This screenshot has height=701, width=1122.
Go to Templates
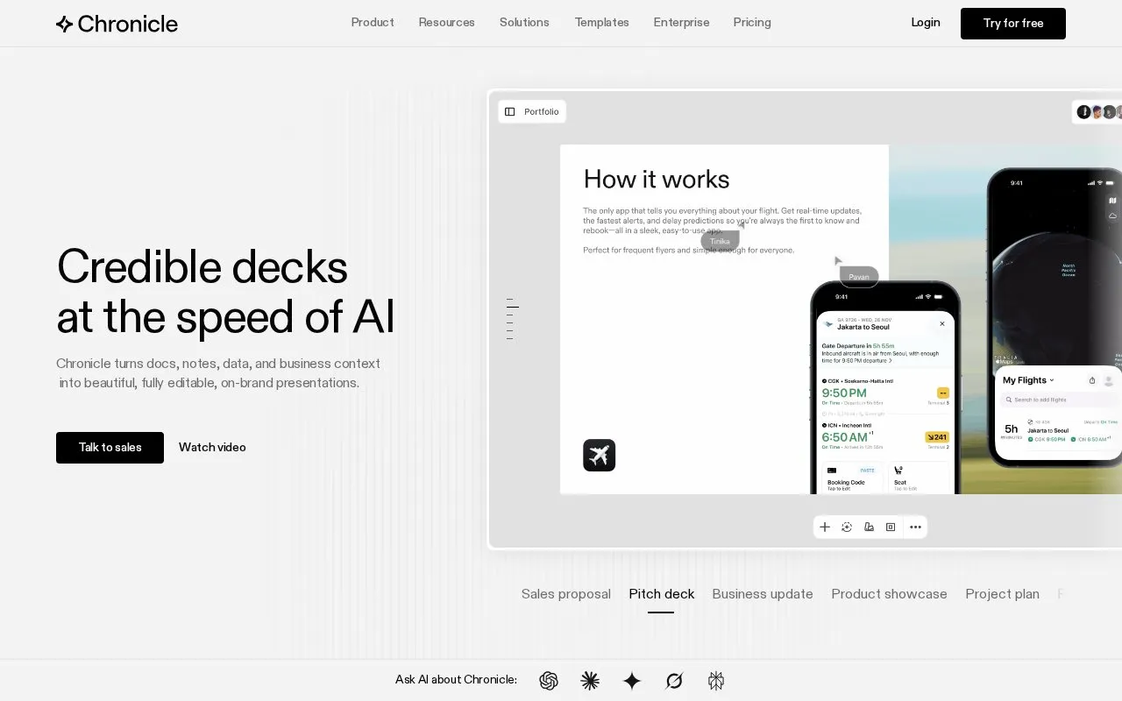pyautogui.click(x=601, y=23)
